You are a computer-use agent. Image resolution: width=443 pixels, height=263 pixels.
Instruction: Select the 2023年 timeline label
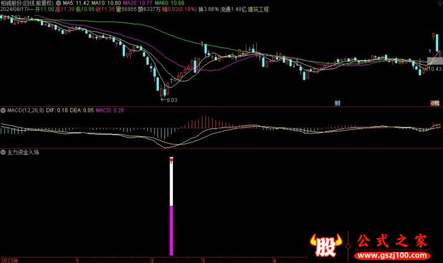tap(9, 260)
